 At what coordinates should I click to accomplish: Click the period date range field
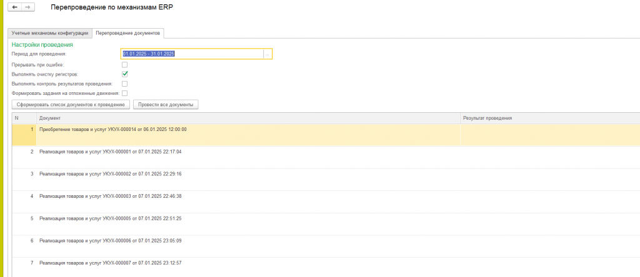(192, 54)
